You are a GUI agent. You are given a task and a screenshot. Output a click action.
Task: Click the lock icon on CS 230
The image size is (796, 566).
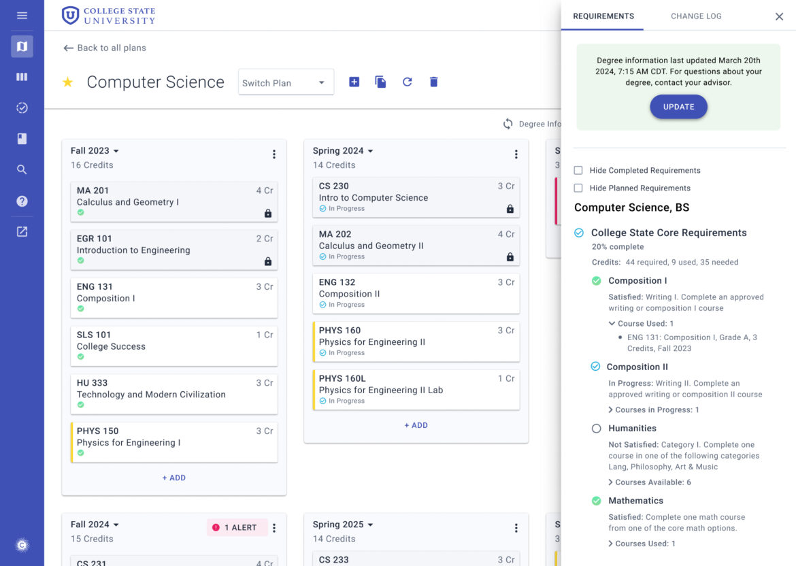tap(510, 209)
